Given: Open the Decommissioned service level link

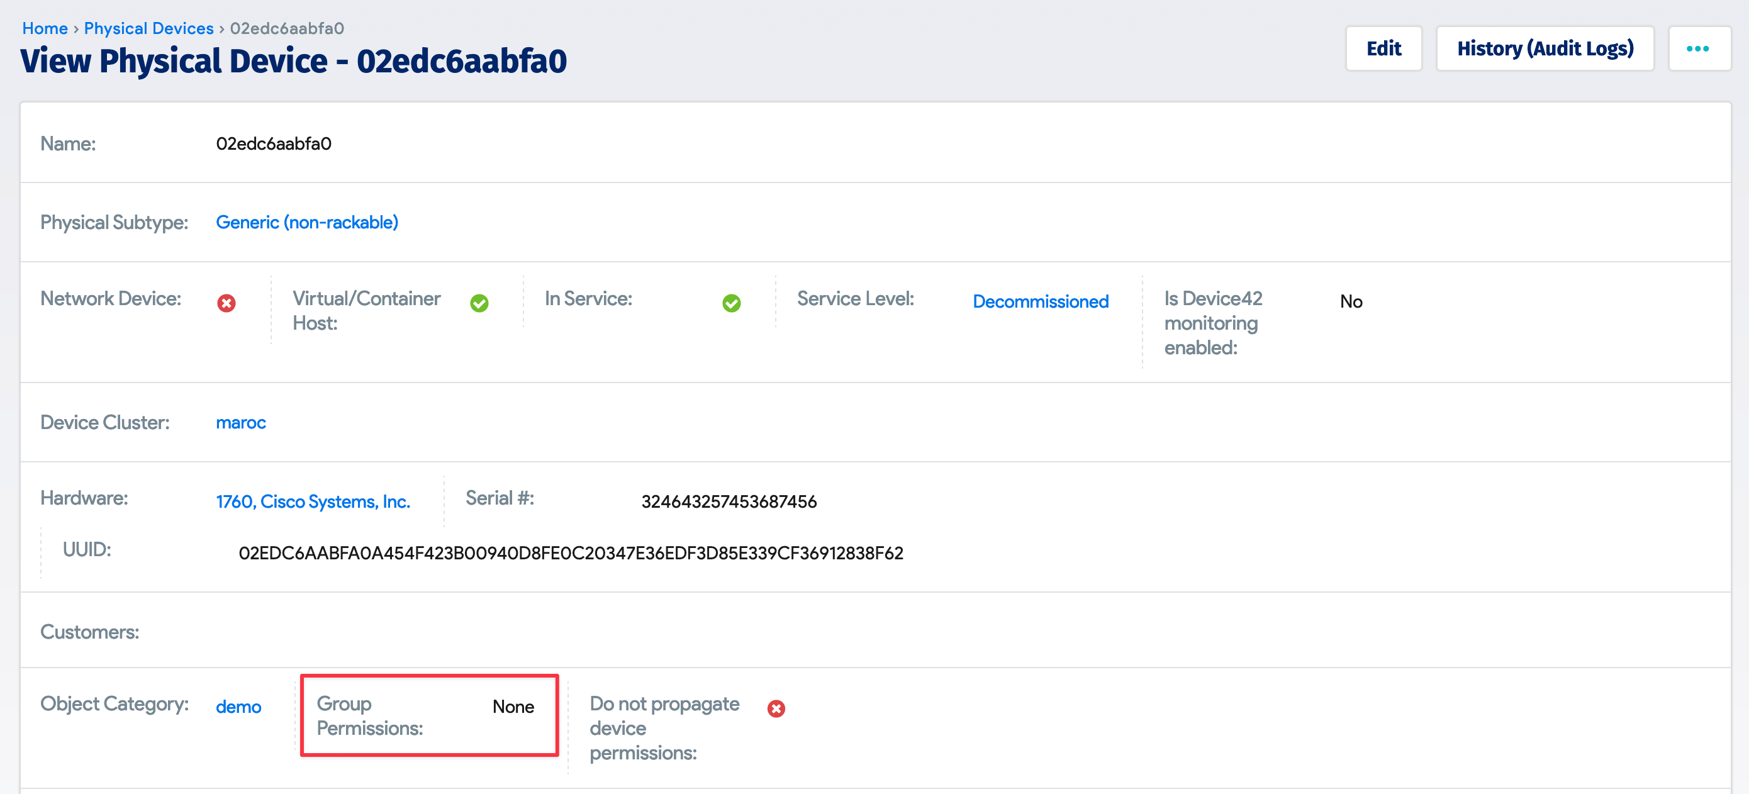Looking at the screenshot, I should [1040, 301].
